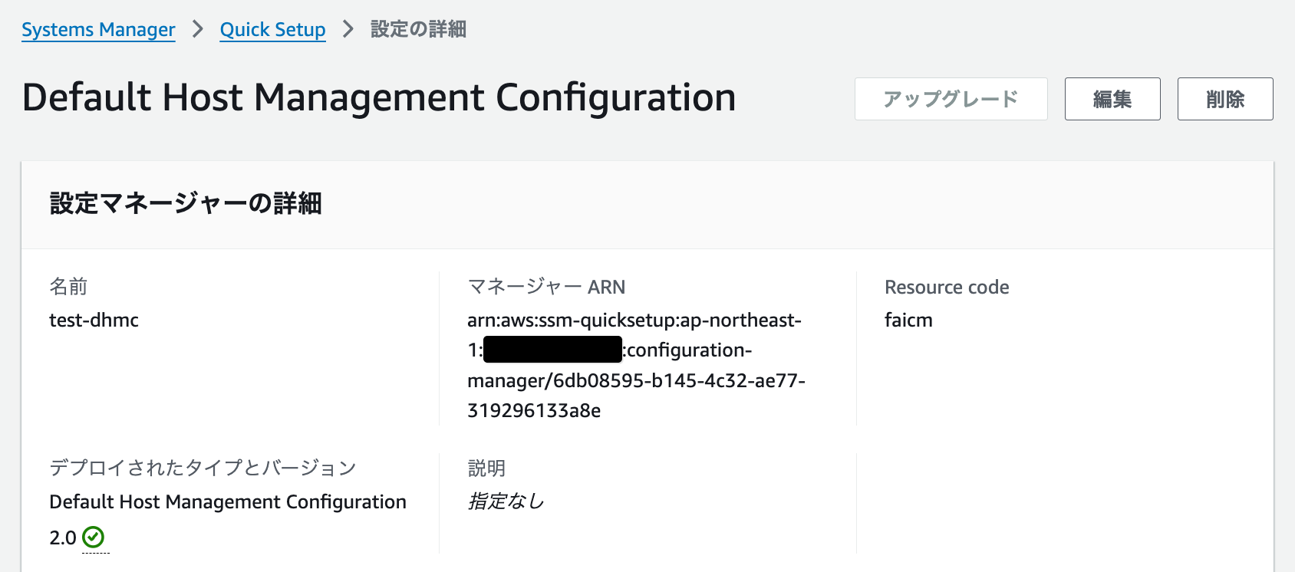Select the ARN text starting with arn:aws:ssm-quicksetup

coord(636,365)
